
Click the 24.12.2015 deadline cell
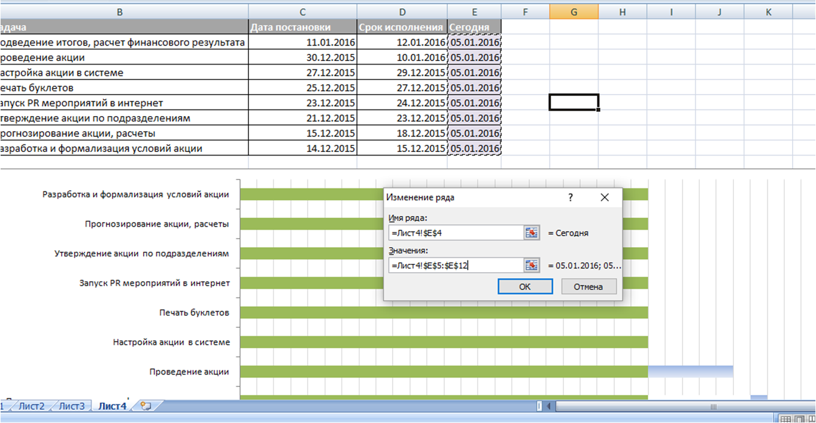tap(402, 103)
